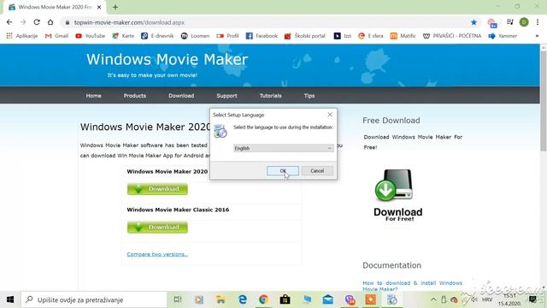This screenshot has height=308, width=547.
Task: Open Download in site navigation
Action: click(x=181, y=95)
